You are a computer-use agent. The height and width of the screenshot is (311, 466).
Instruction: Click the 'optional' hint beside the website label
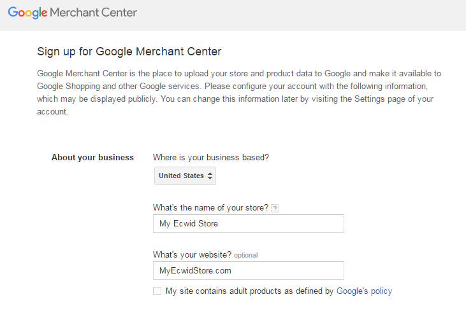(x=246, y=255)
